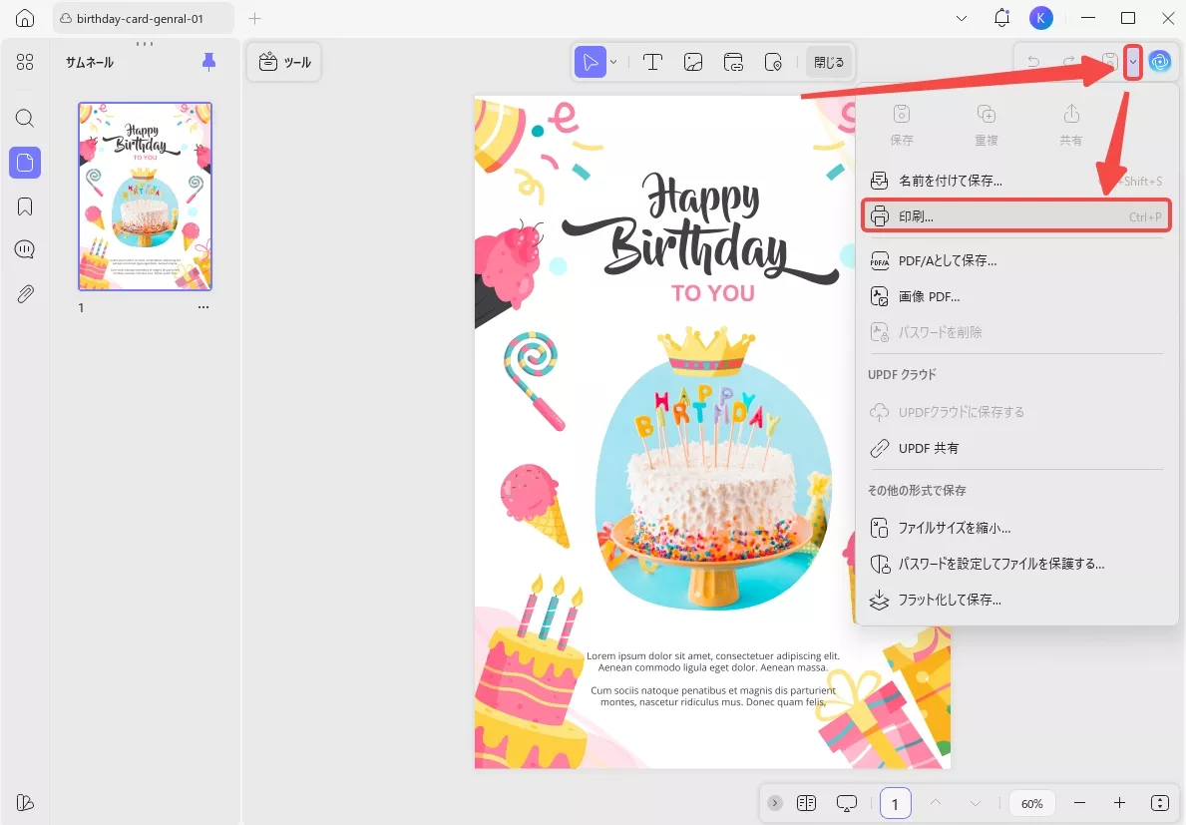
Task: Open the page layout view icon
Action: pos(806,803)
